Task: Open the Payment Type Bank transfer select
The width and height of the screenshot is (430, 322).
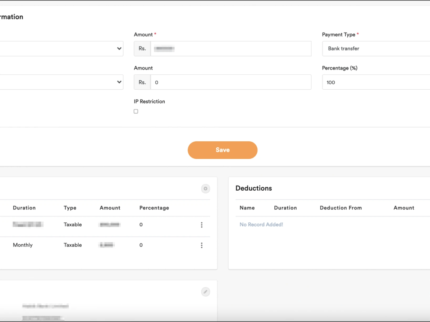Action: 376,49
